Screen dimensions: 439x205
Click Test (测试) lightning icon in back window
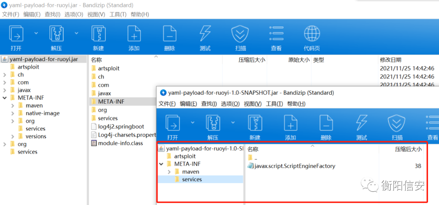[205, 34]
